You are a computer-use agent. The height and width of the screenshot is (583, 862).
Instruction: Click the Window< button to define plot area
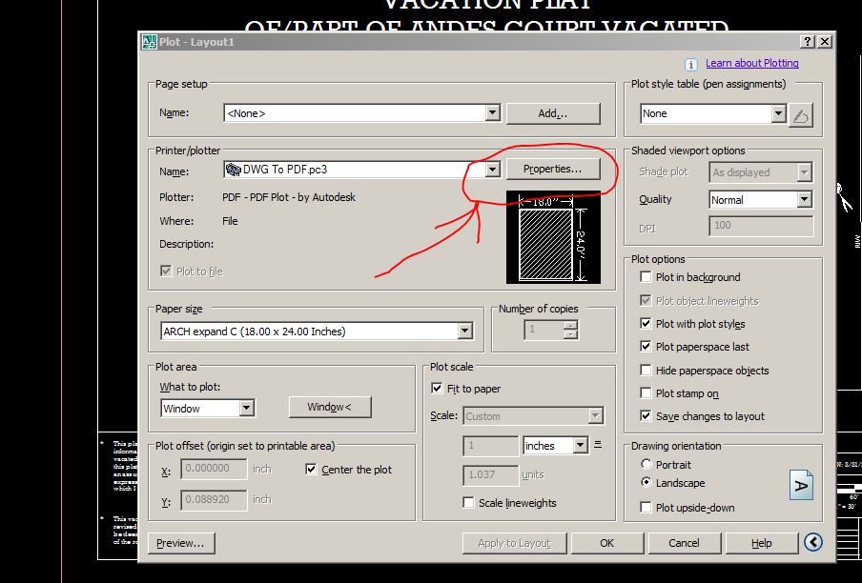point(330,407)
